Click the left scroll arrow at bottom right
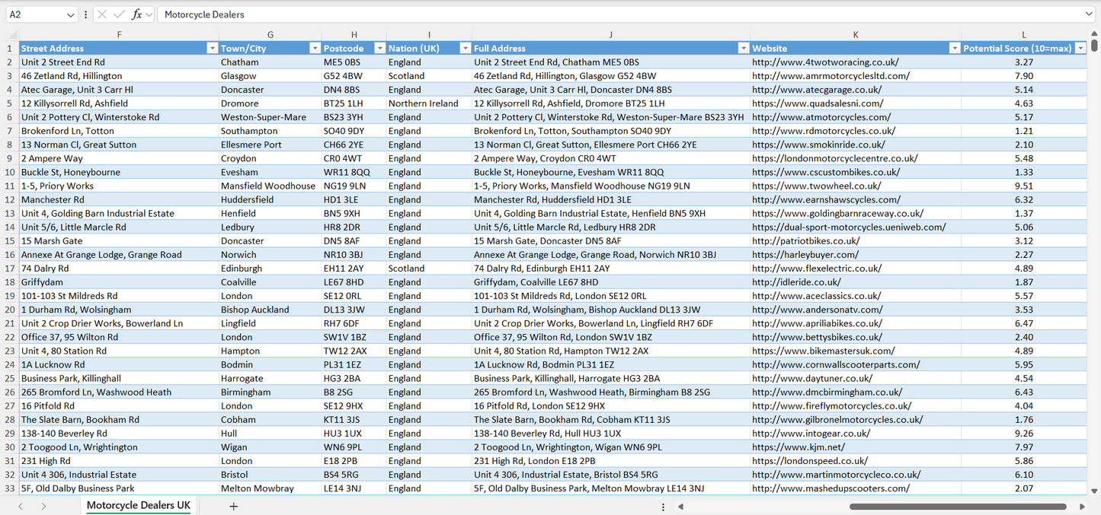This screenshot has width=1101, height=515. click(x=680, y=505)
